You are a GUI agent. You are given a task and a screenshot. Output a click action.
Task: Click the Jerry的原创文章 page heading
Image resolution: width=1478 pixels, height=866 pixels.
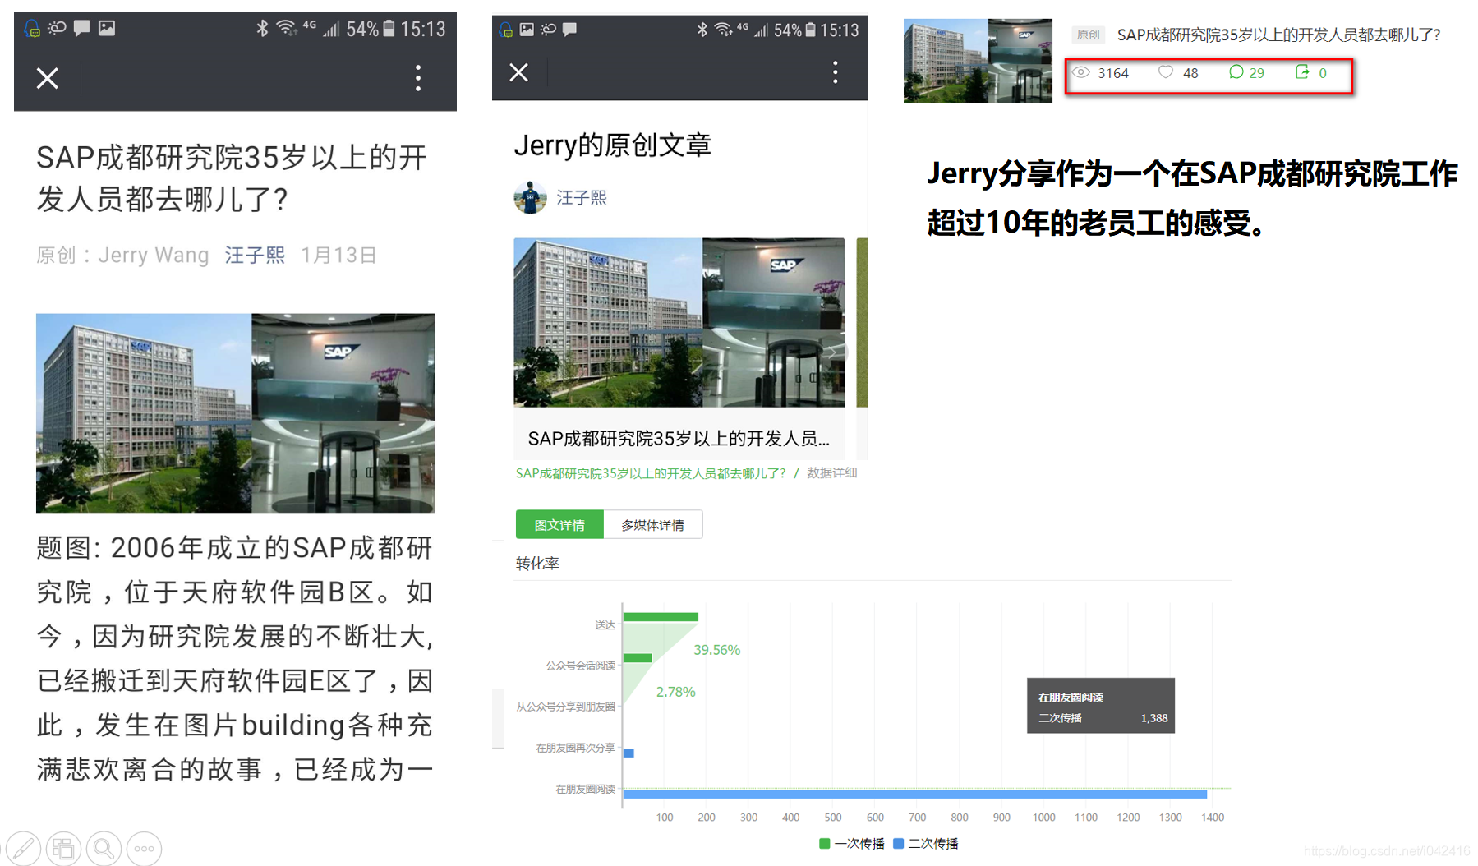coord(612,145)
